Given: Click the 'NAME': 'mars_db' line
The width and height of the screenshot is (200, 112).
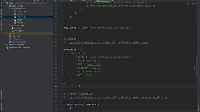Looking at the screenshot, I should click(x=87, y=61).
